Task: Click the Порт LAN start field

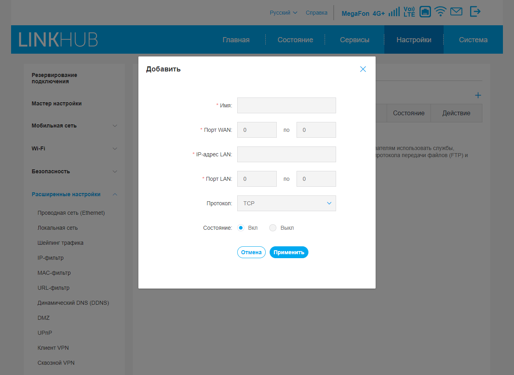Action: click(257, 179)
